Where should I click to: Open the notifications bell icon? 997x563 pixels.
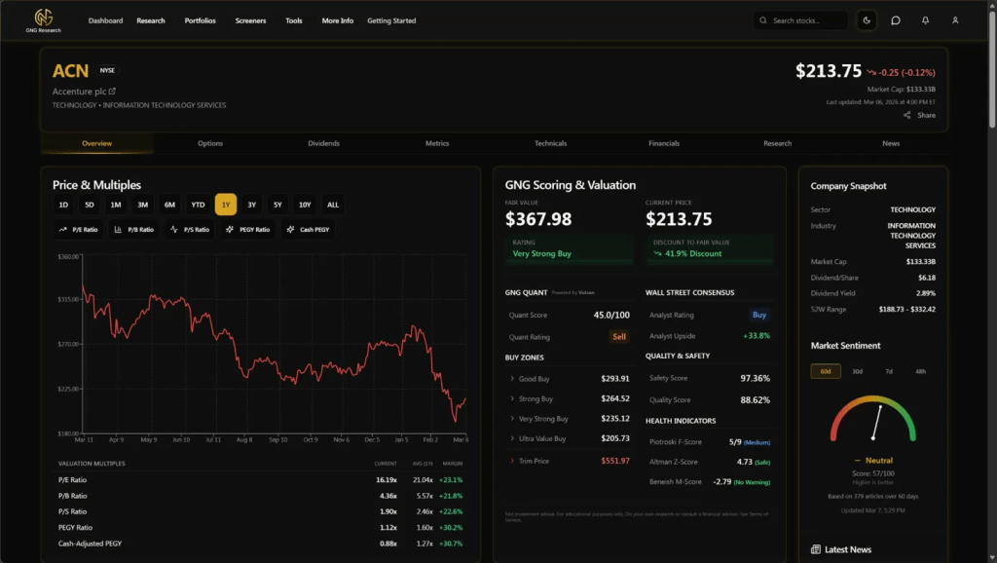coord(925,20)
